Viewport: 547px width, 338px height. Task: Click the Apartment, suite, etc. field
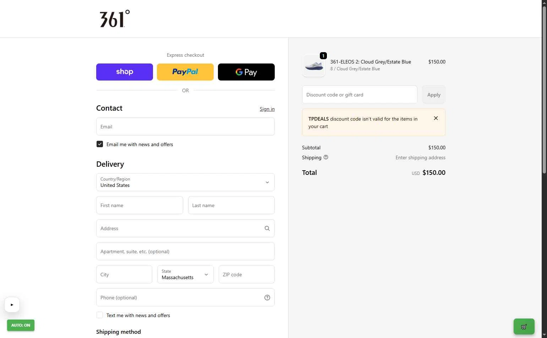185,251
